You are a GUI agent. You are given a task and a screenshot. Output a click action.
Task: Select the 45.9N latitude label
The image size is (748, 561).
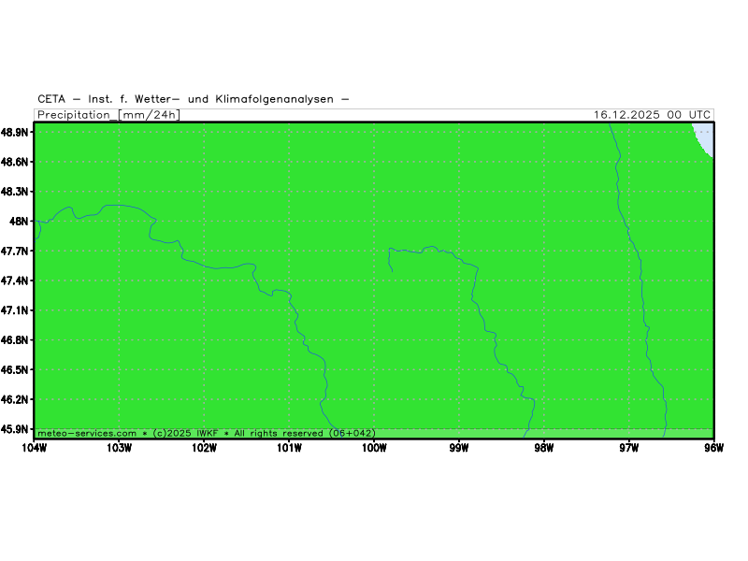(16, 429)
